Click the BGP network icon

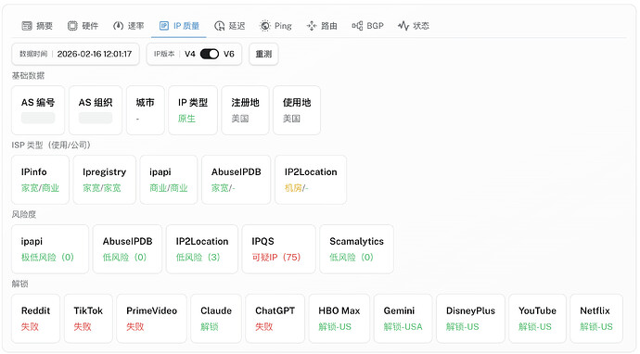click(357, 26)
